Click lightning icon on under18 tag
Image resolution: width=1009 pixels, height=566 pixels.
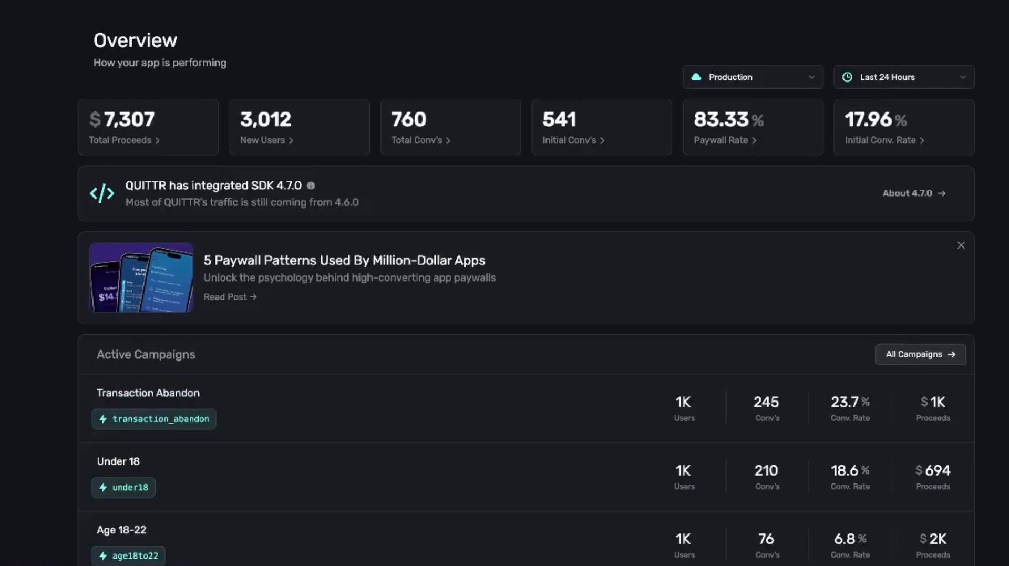[104, 488]
